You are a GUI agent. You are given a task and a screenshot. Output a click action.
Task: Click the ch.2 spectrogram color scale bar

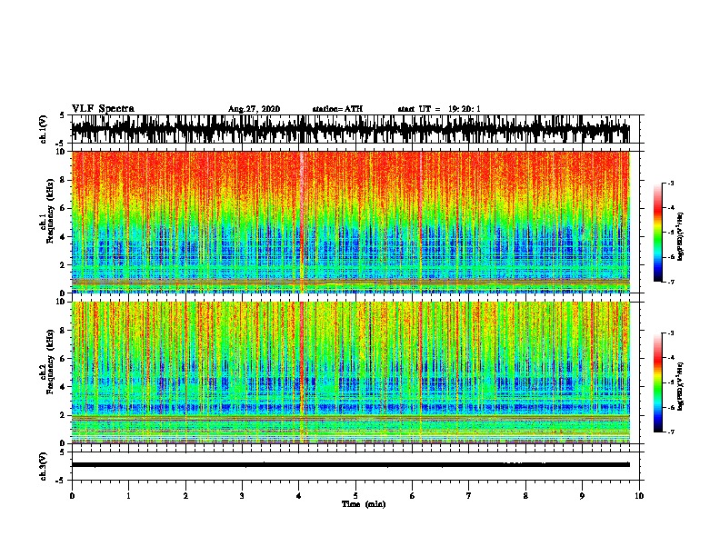pyautogui.click(x=657, y=382)
